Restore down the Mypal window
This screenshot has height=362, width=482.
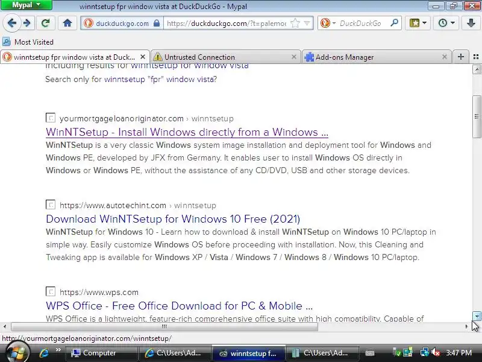[x=454, y=5]
